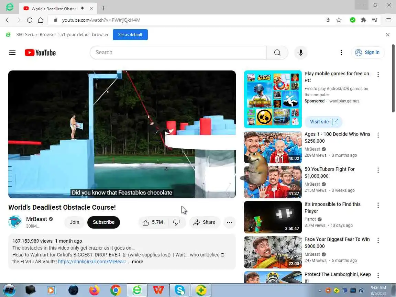396x297 pixels.
Task: Mute the tab audio speaker icon
Action: (x=83, y=8)
